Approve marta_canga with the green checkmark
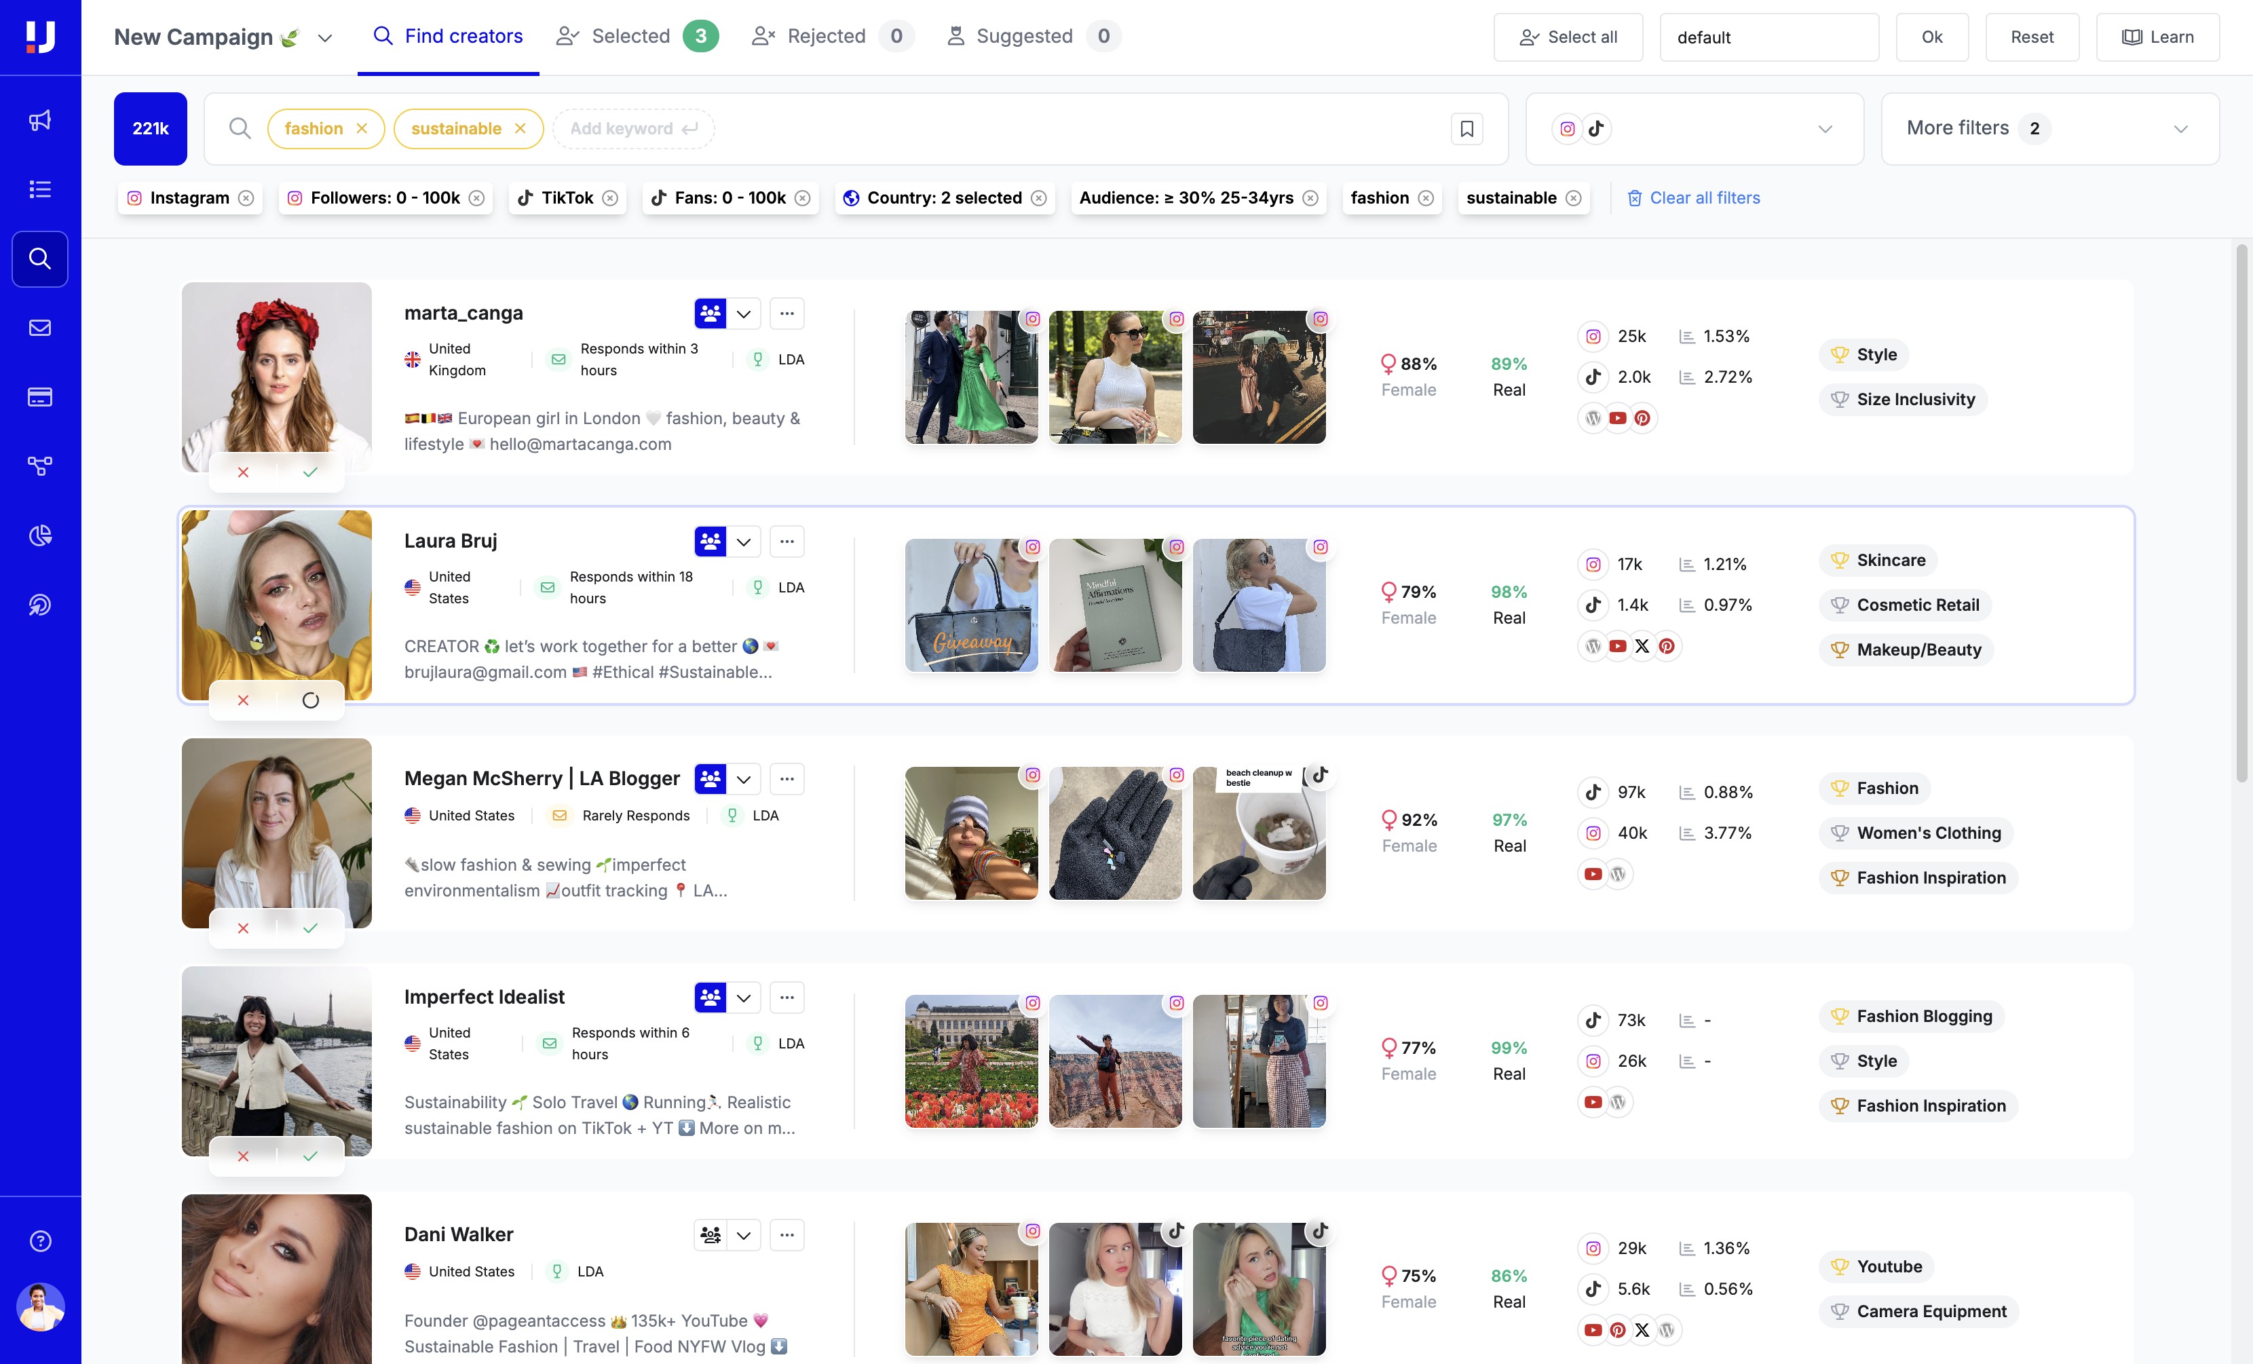The height and width of the screenshot is (1364, 2253). [x=310, y=472]
